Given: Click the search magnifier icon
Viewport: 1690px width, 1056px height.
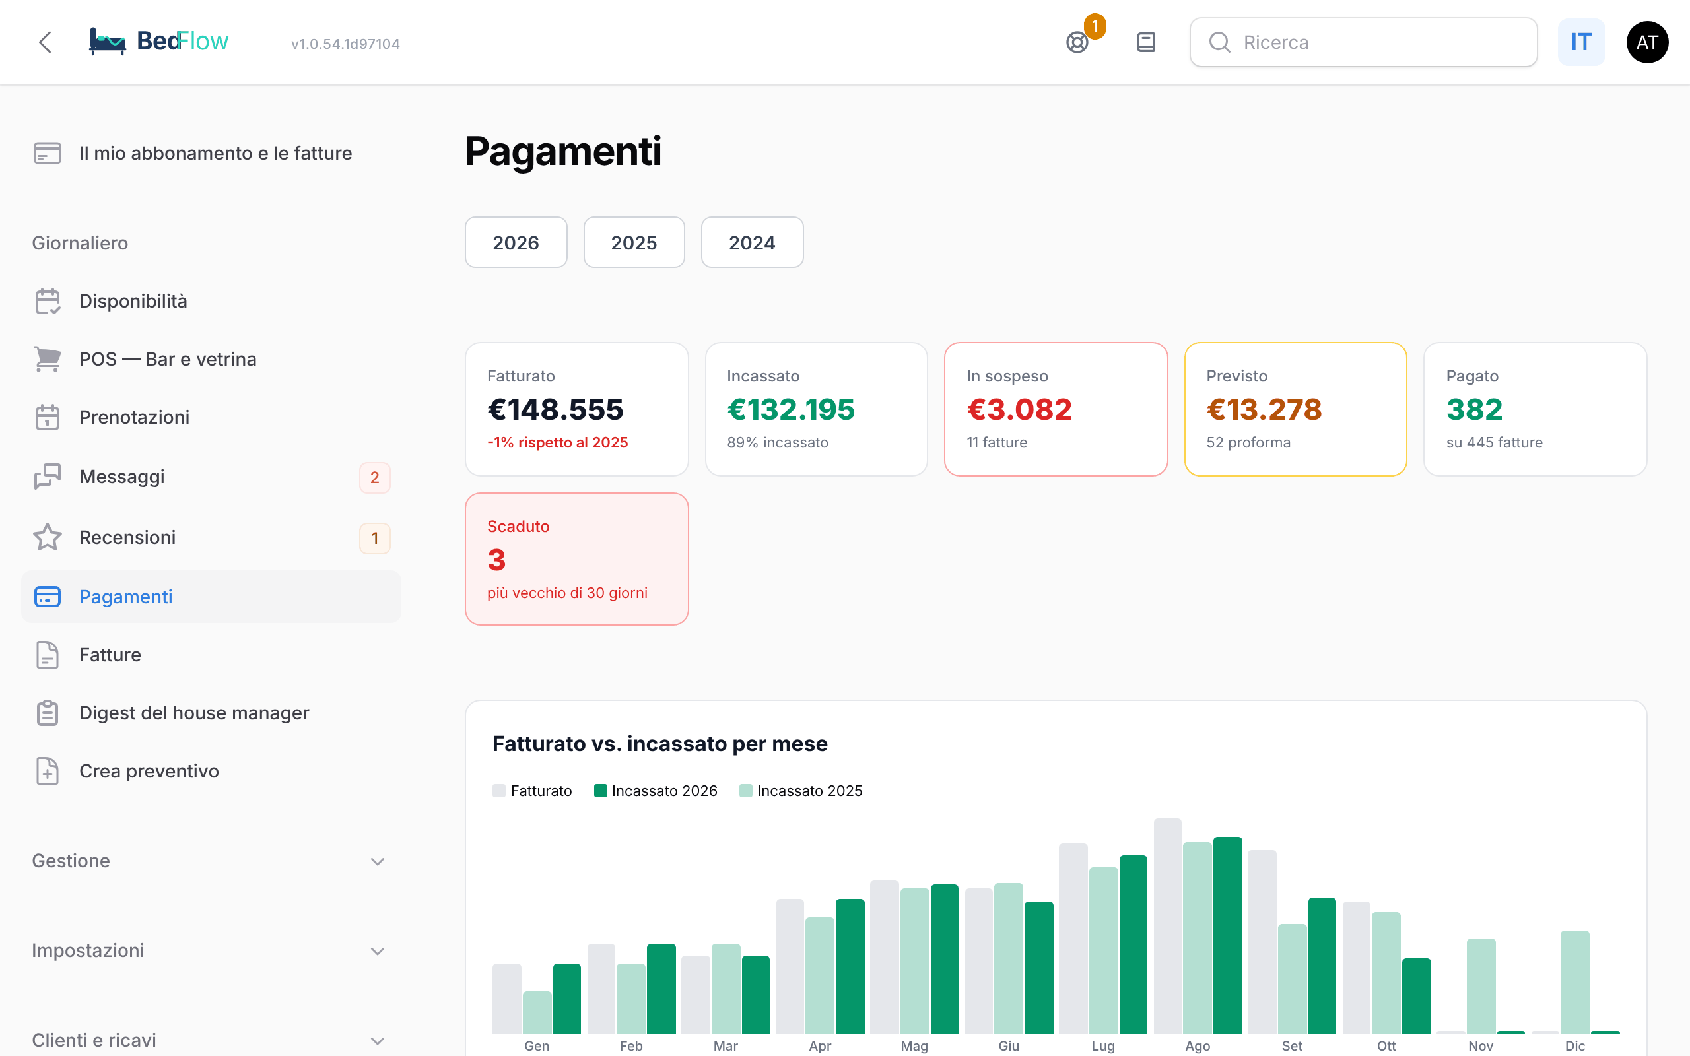Looking at the screenshot, I should 1219,43.
